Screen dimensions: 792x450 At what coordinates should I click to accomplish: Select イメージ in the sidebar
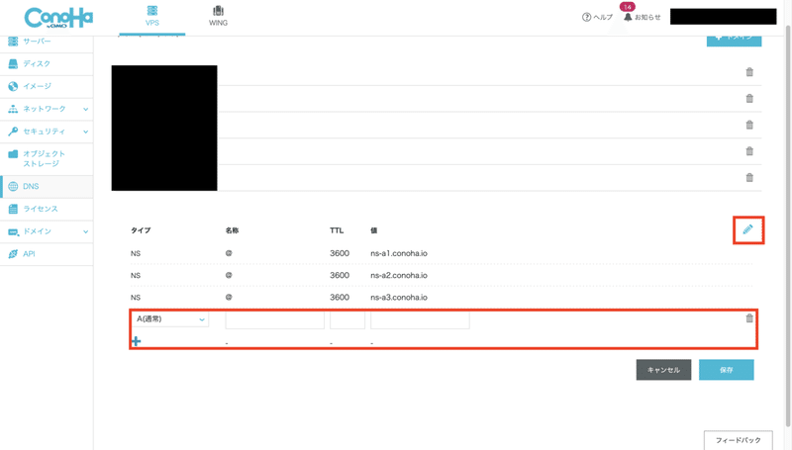[x=47, y=86]
